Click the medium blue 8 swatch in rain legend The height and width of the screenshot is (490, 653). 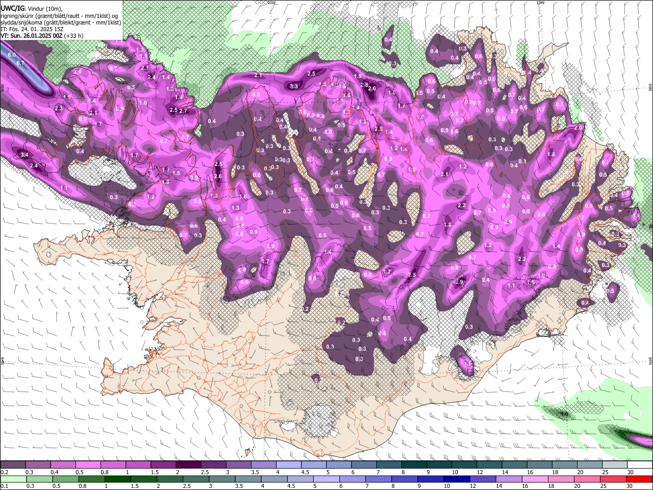point(405,479)
